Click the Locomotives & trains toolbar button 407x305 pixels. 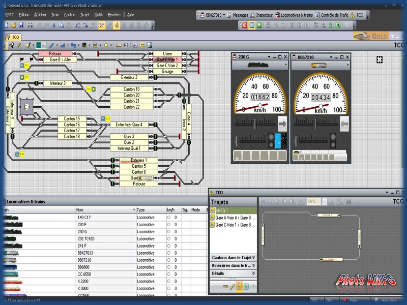point(294,15)
